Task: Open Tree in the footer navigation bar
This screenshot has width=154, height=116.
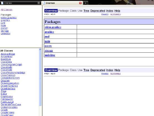Action: [x=86, y=70]
